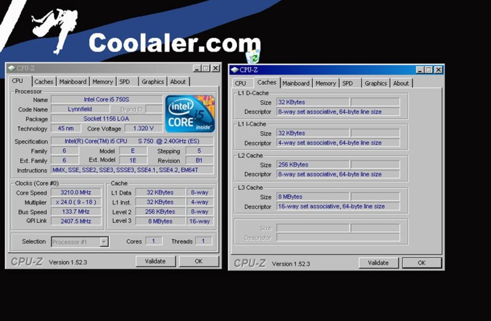Viewport: 491px width, 321px height.
Task: Select the CPU tab in left window
Action: [18, 80]
